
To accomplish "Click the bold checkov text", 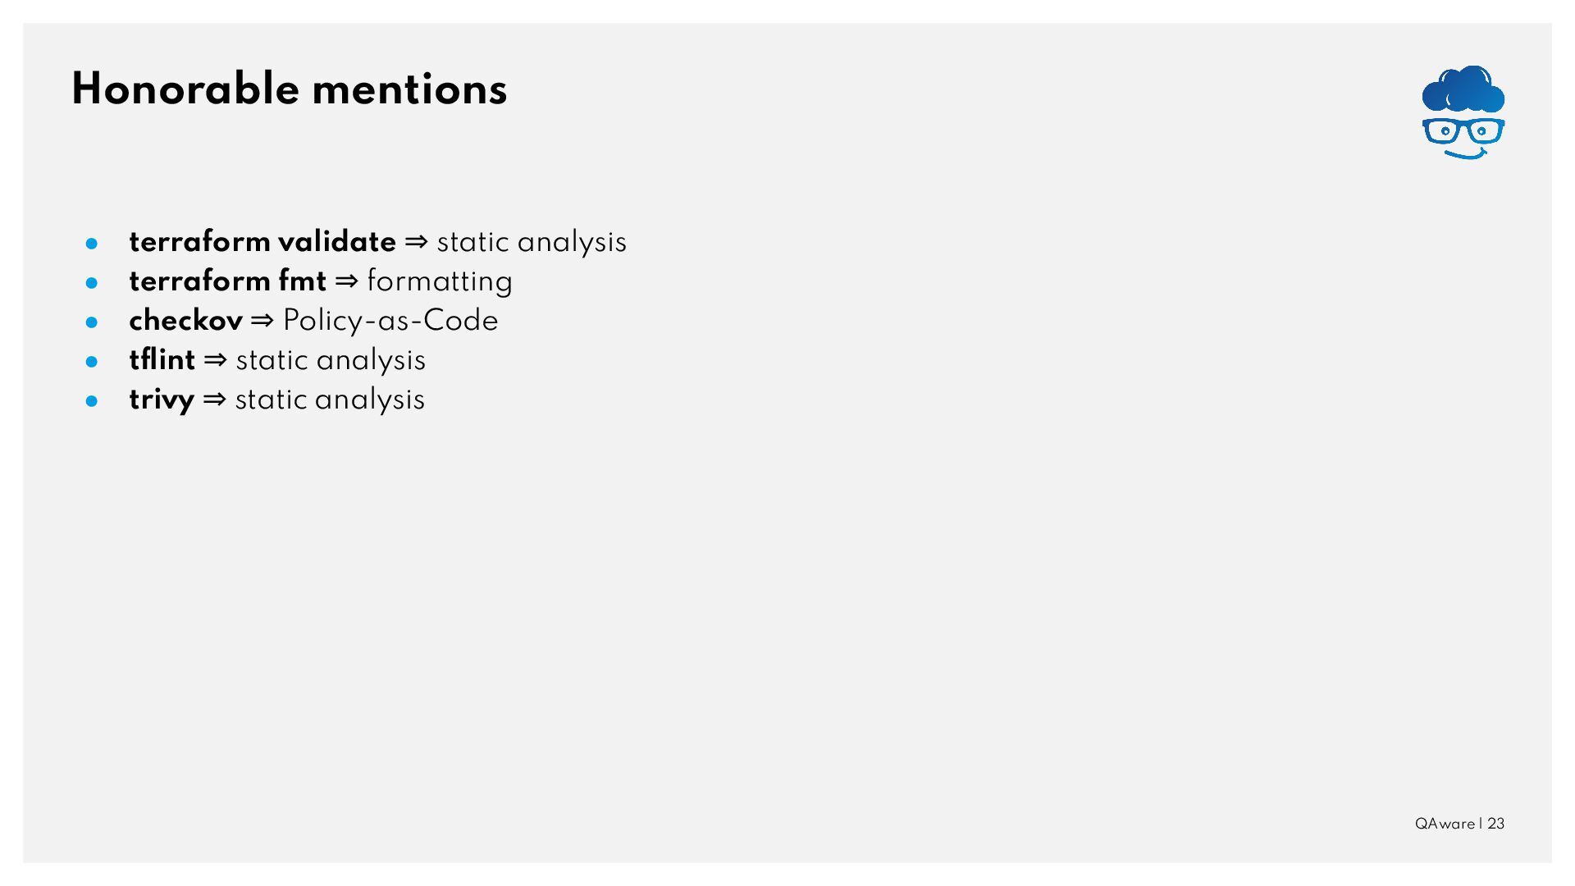I will coord(185,321).
